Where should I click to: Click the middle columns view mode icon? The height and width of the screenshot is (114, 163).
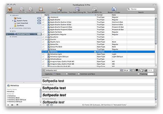point(48,105)
